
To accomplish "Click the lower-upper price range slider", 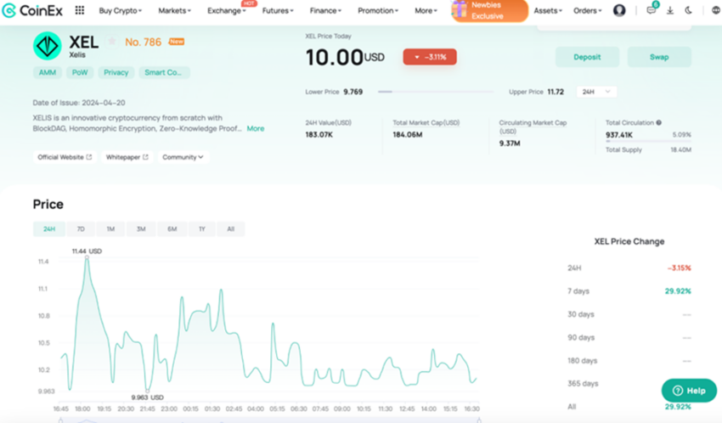I will pos(436,92).
